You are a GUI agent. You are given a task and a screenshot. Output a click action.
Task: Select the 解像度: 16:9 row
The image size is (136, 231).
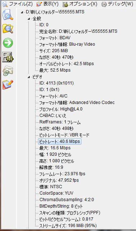[51, 167]
